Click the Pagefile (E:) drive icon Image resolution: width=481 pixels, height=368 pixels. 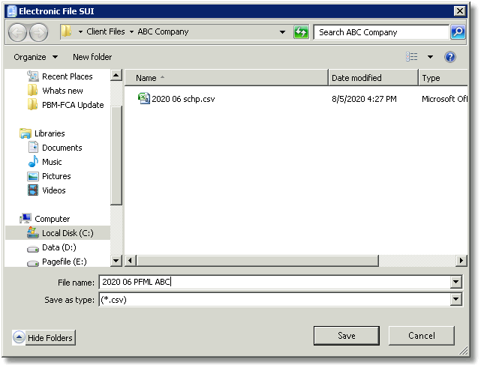click(x=33, y=263)
